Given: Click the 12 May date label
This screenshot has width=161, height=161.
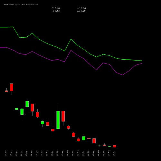Looking at the screenshot, I should tap(78, 153).
